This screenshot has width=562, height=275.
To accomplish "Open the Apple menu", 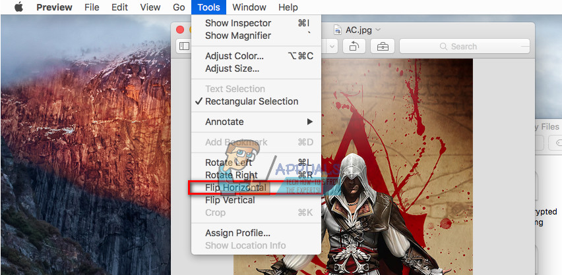I will [x=18, y=7].
